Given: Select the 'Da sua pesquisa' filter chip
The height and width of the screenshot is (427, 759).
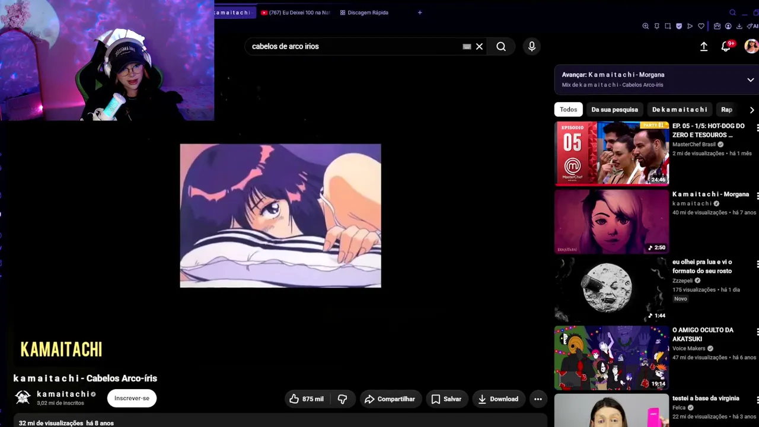Looking at the screenshot, I should 614,110.
